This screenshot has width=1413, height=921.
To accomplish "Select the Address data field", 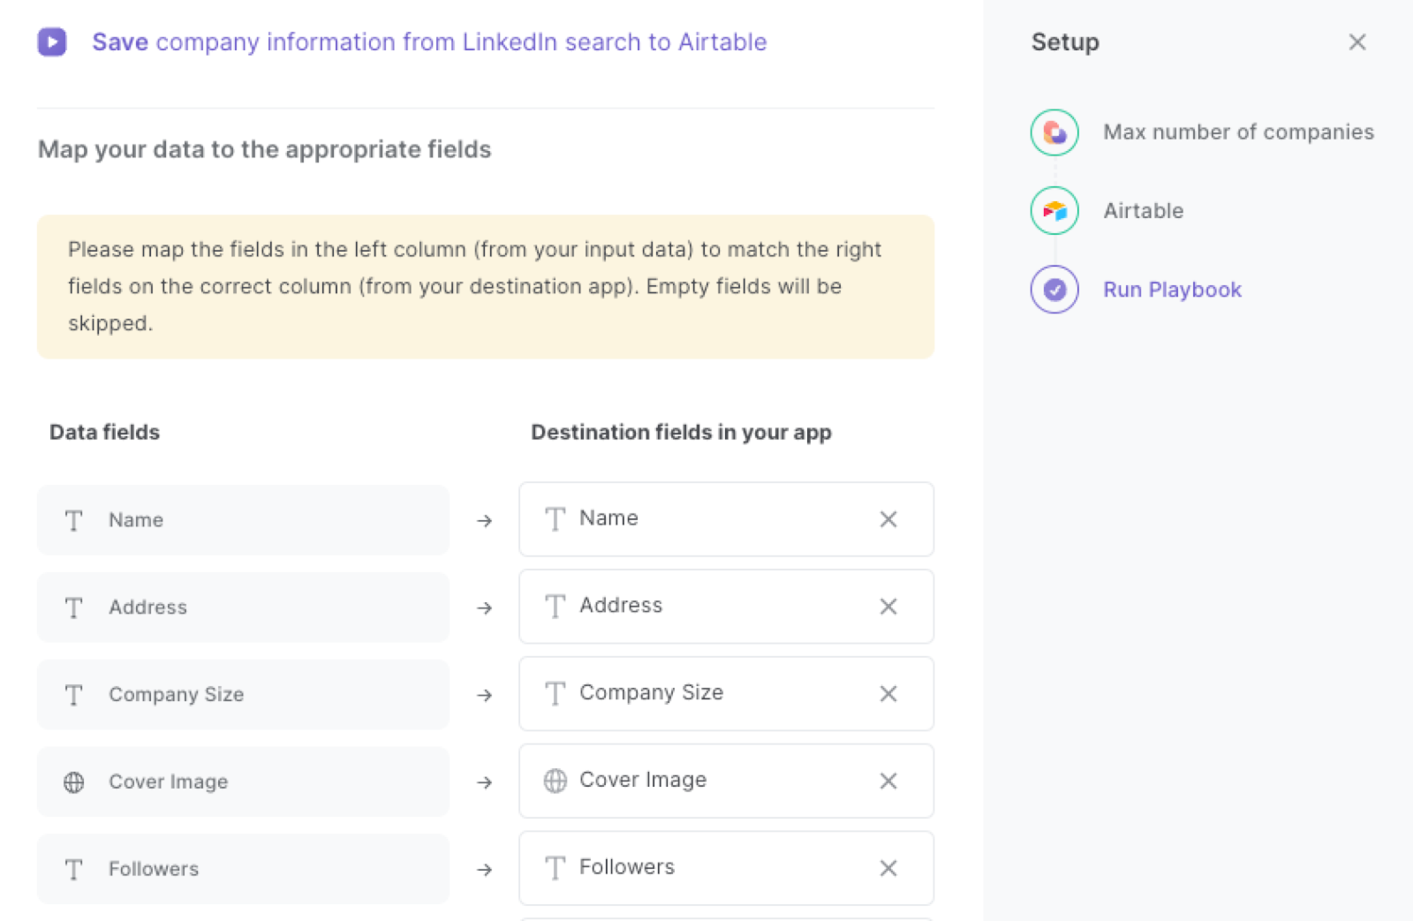I will tap(243, 608).
